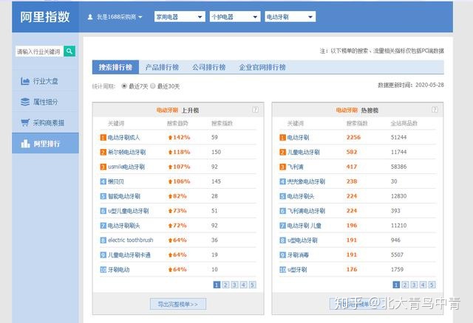Screen dimensions: 473x323
Task: Switch to the 搜索排行榜 tab
Action: click(115, 67)
